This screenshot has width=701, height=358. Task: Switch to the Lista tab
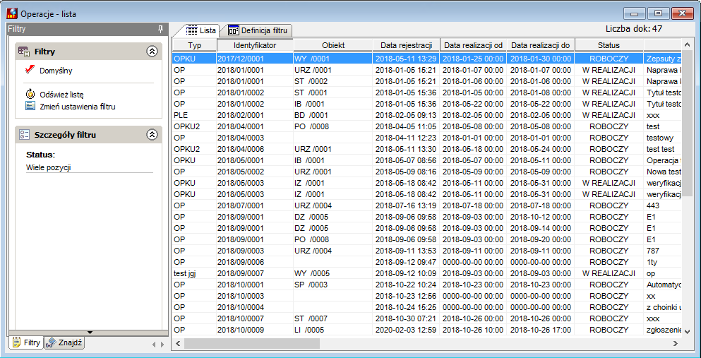click(200, 30)
